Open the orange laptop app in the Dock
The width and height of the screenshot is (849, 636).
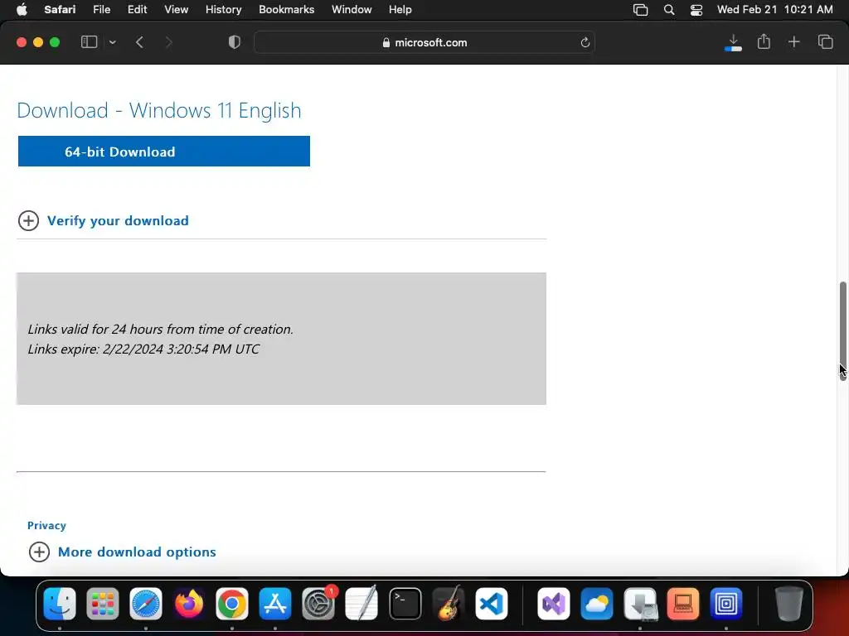coord(683,603)
